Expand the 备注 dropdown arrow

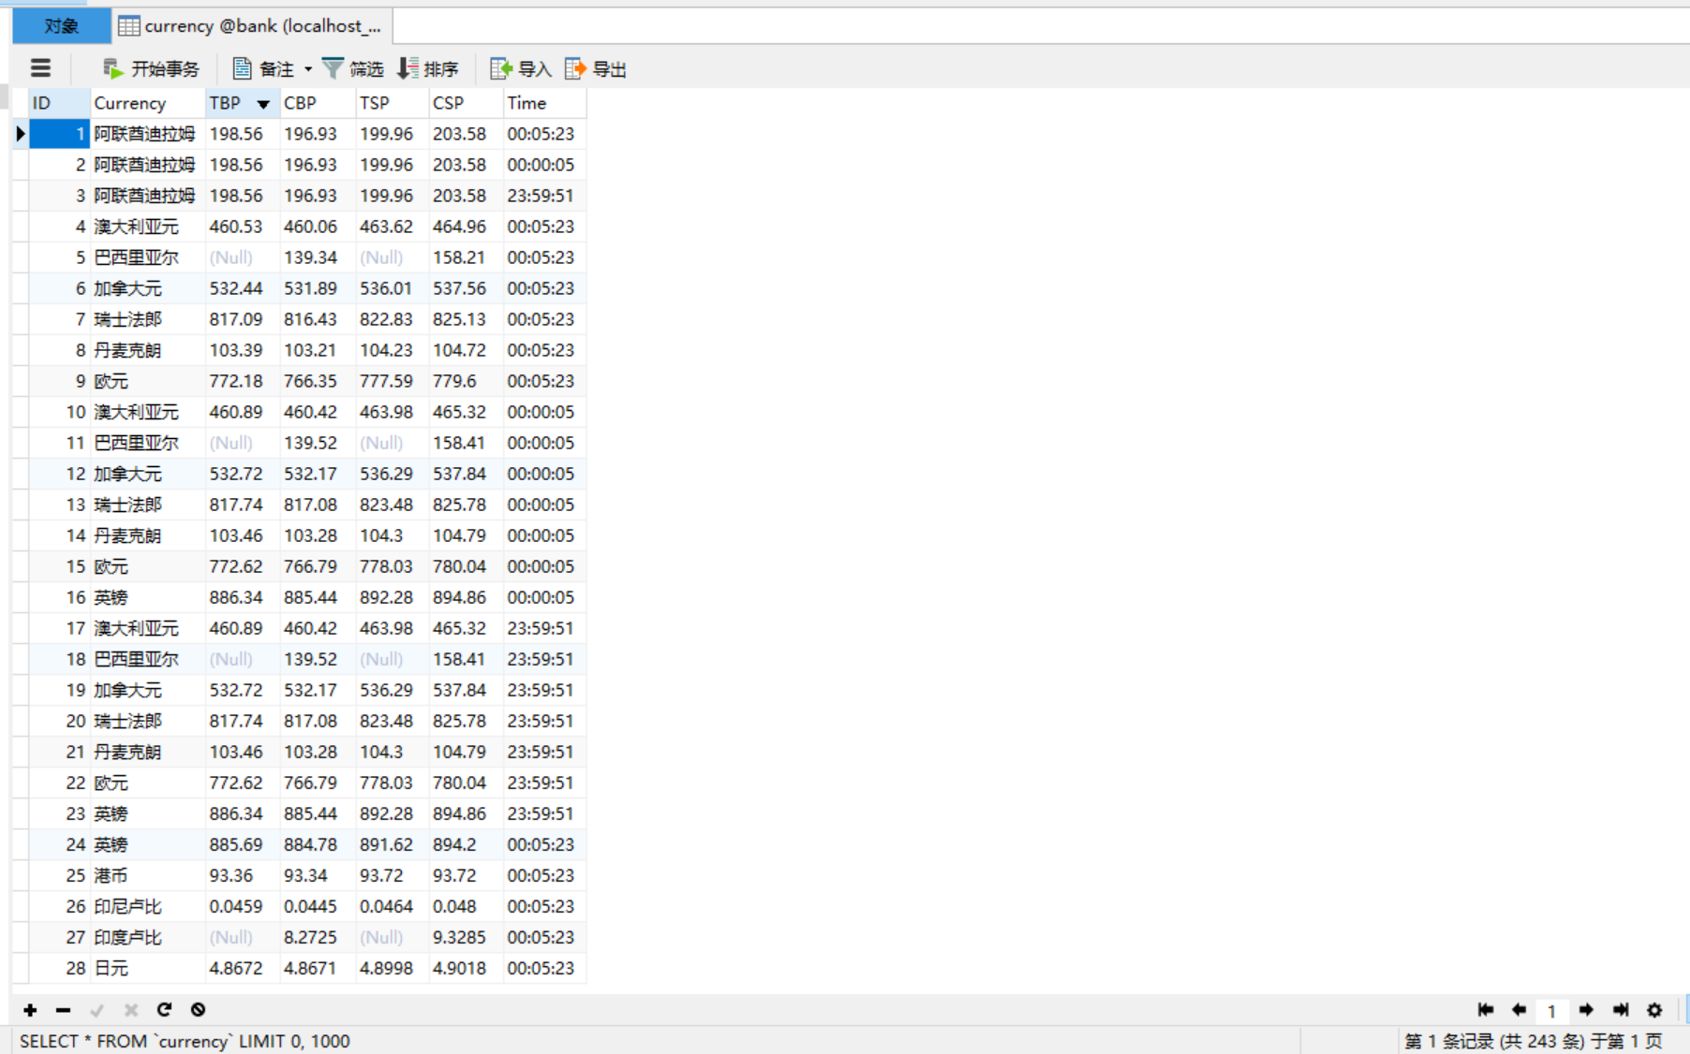[x=307, y=69]
